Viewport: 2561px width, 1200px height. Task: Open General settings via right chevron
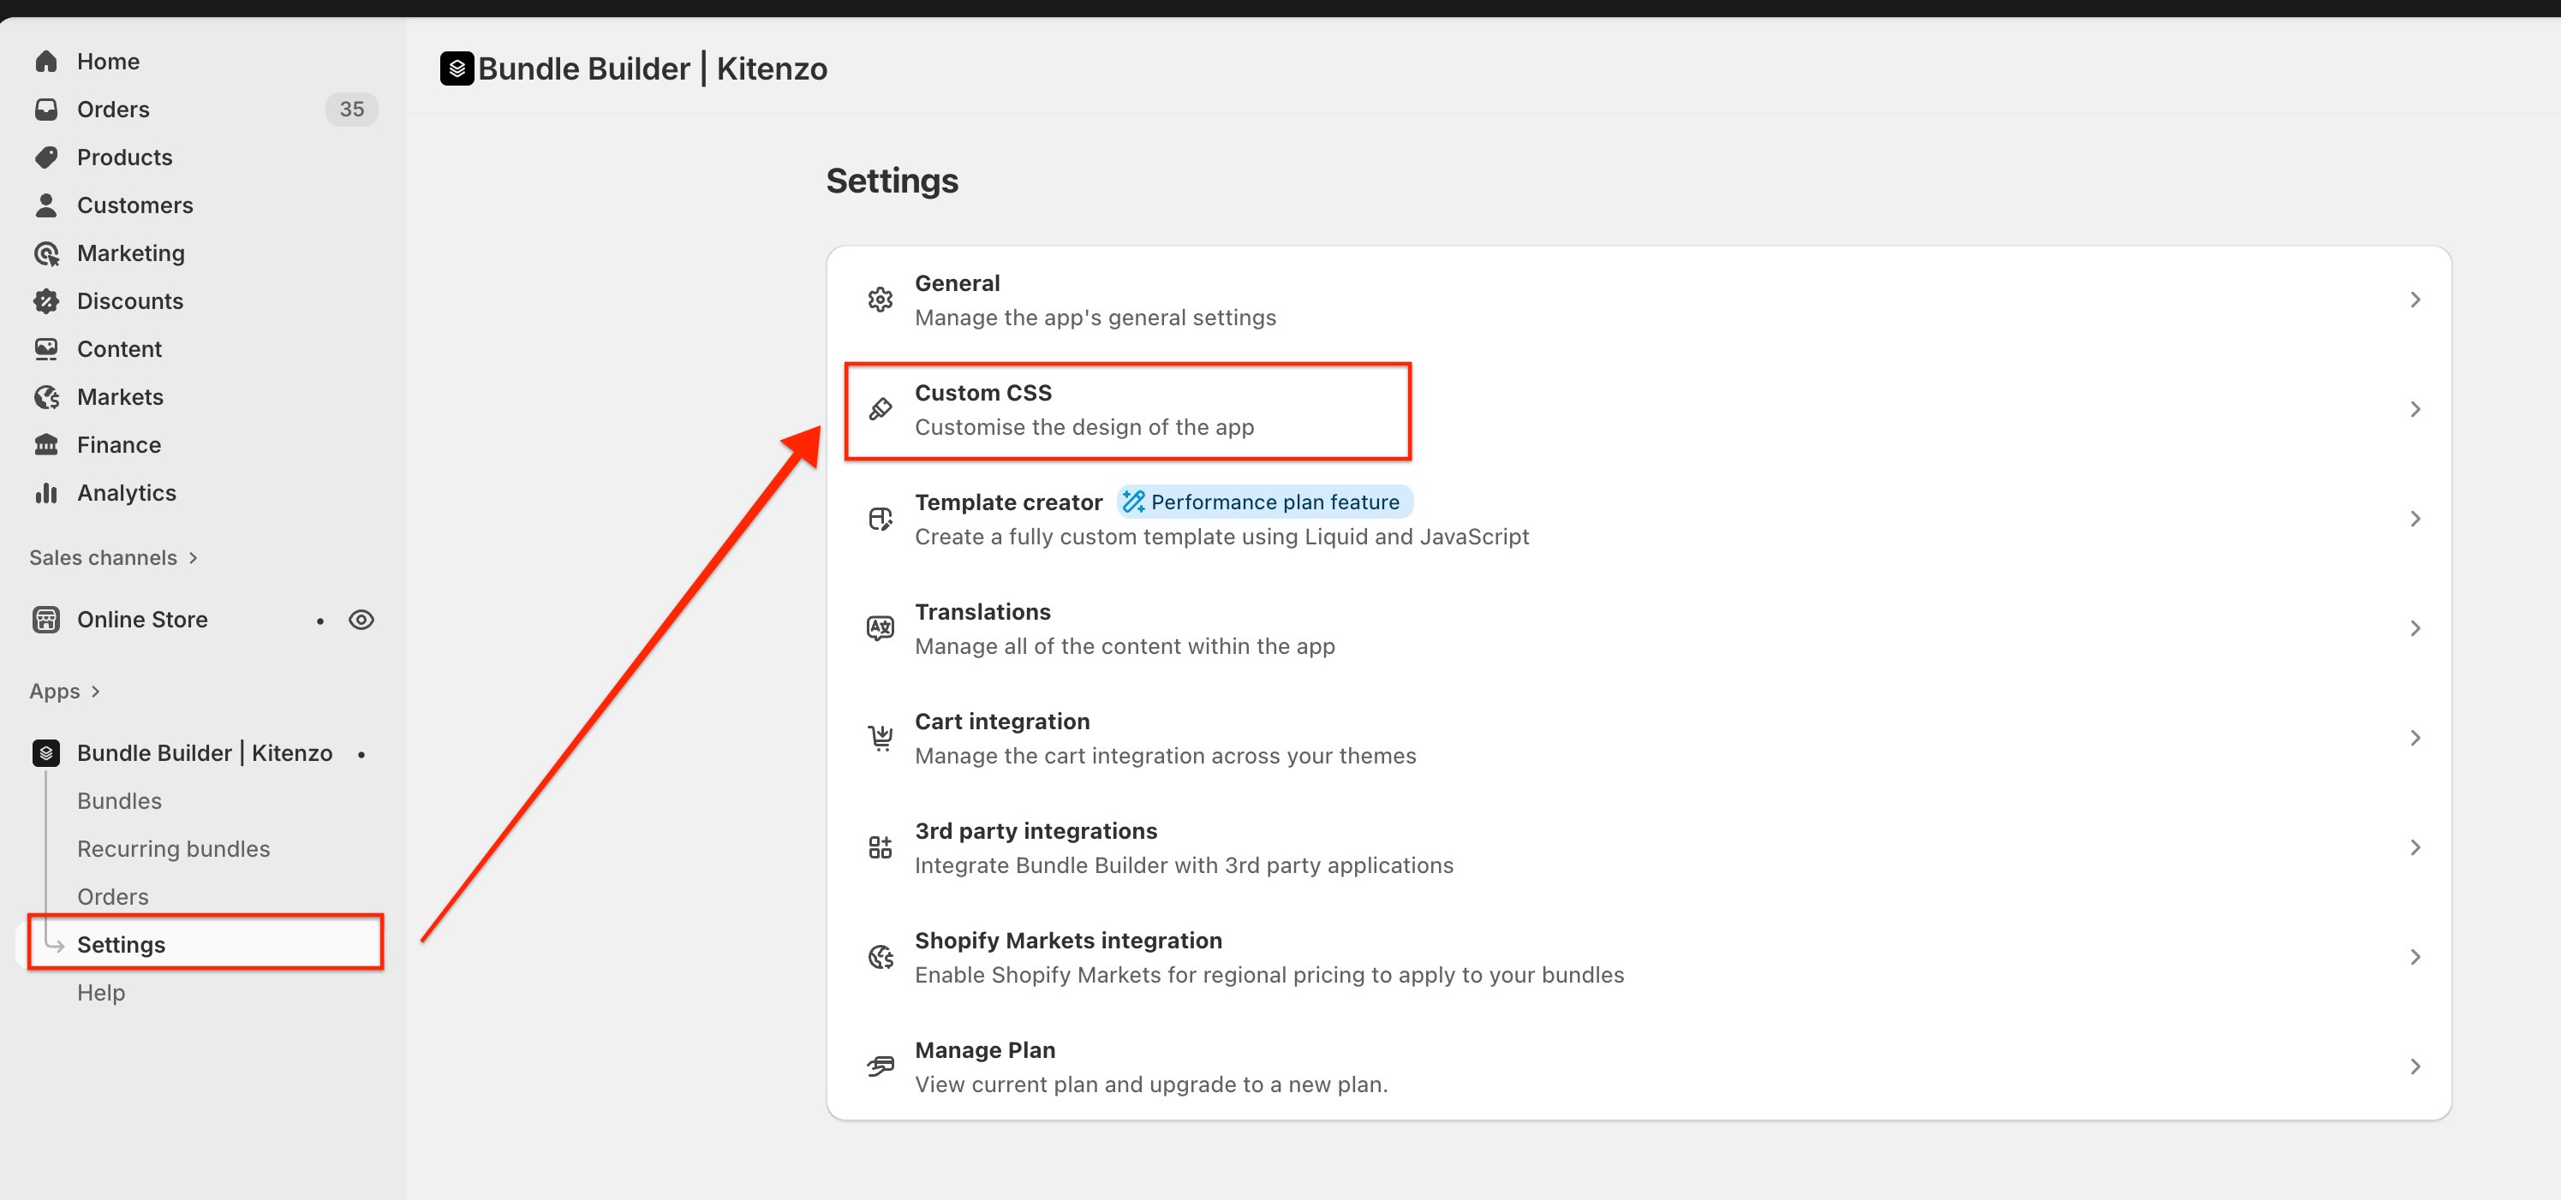pyautogui.click(x=2415, y=299)
